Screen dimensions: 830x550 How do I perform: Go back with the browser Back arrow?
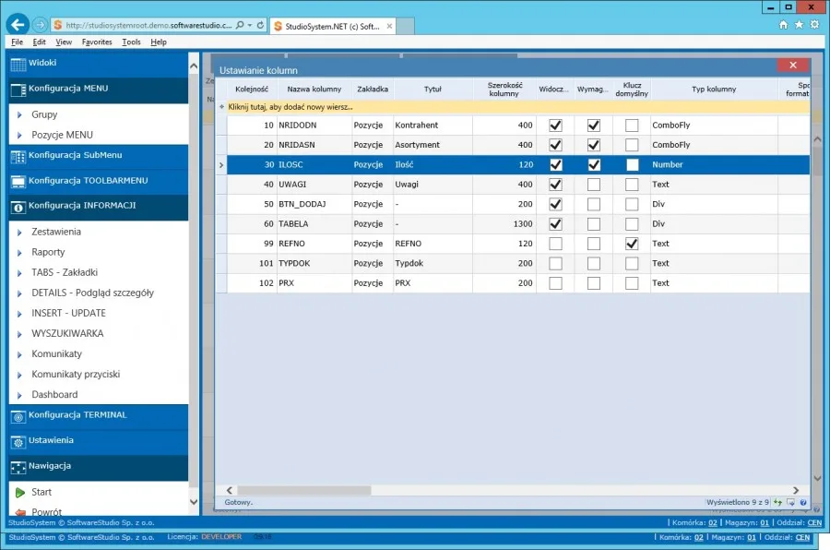pyautogui.click(x=18, y=24)
